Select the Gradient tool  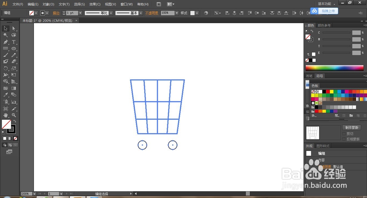14,88
